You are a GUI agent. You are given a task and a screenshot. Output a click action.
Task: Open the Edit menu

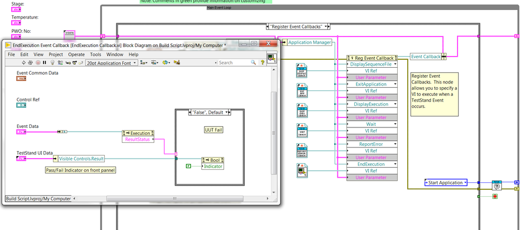point(24,54)
